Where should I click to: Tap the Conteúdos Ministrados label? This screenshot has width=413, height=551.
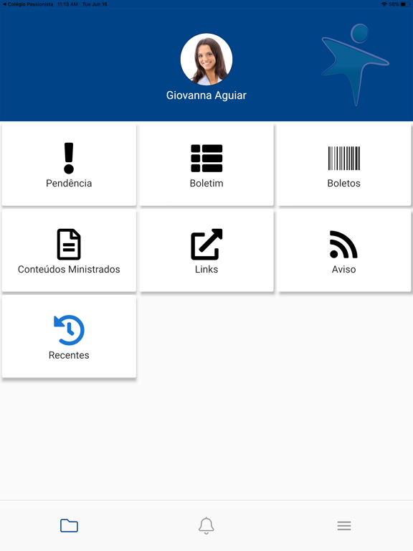point(69,269)
